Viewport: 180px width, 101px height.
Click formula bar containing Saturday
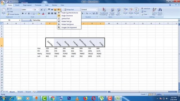tap(105, 20)
